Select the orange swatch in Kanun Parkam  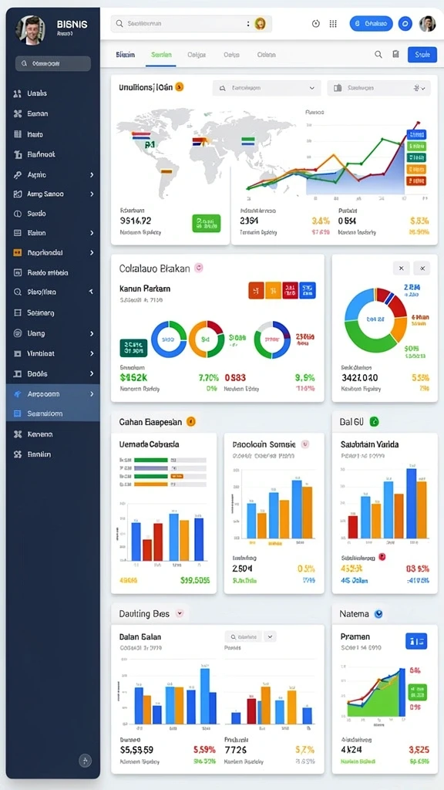pyautogui.click(x=274, y=291)
